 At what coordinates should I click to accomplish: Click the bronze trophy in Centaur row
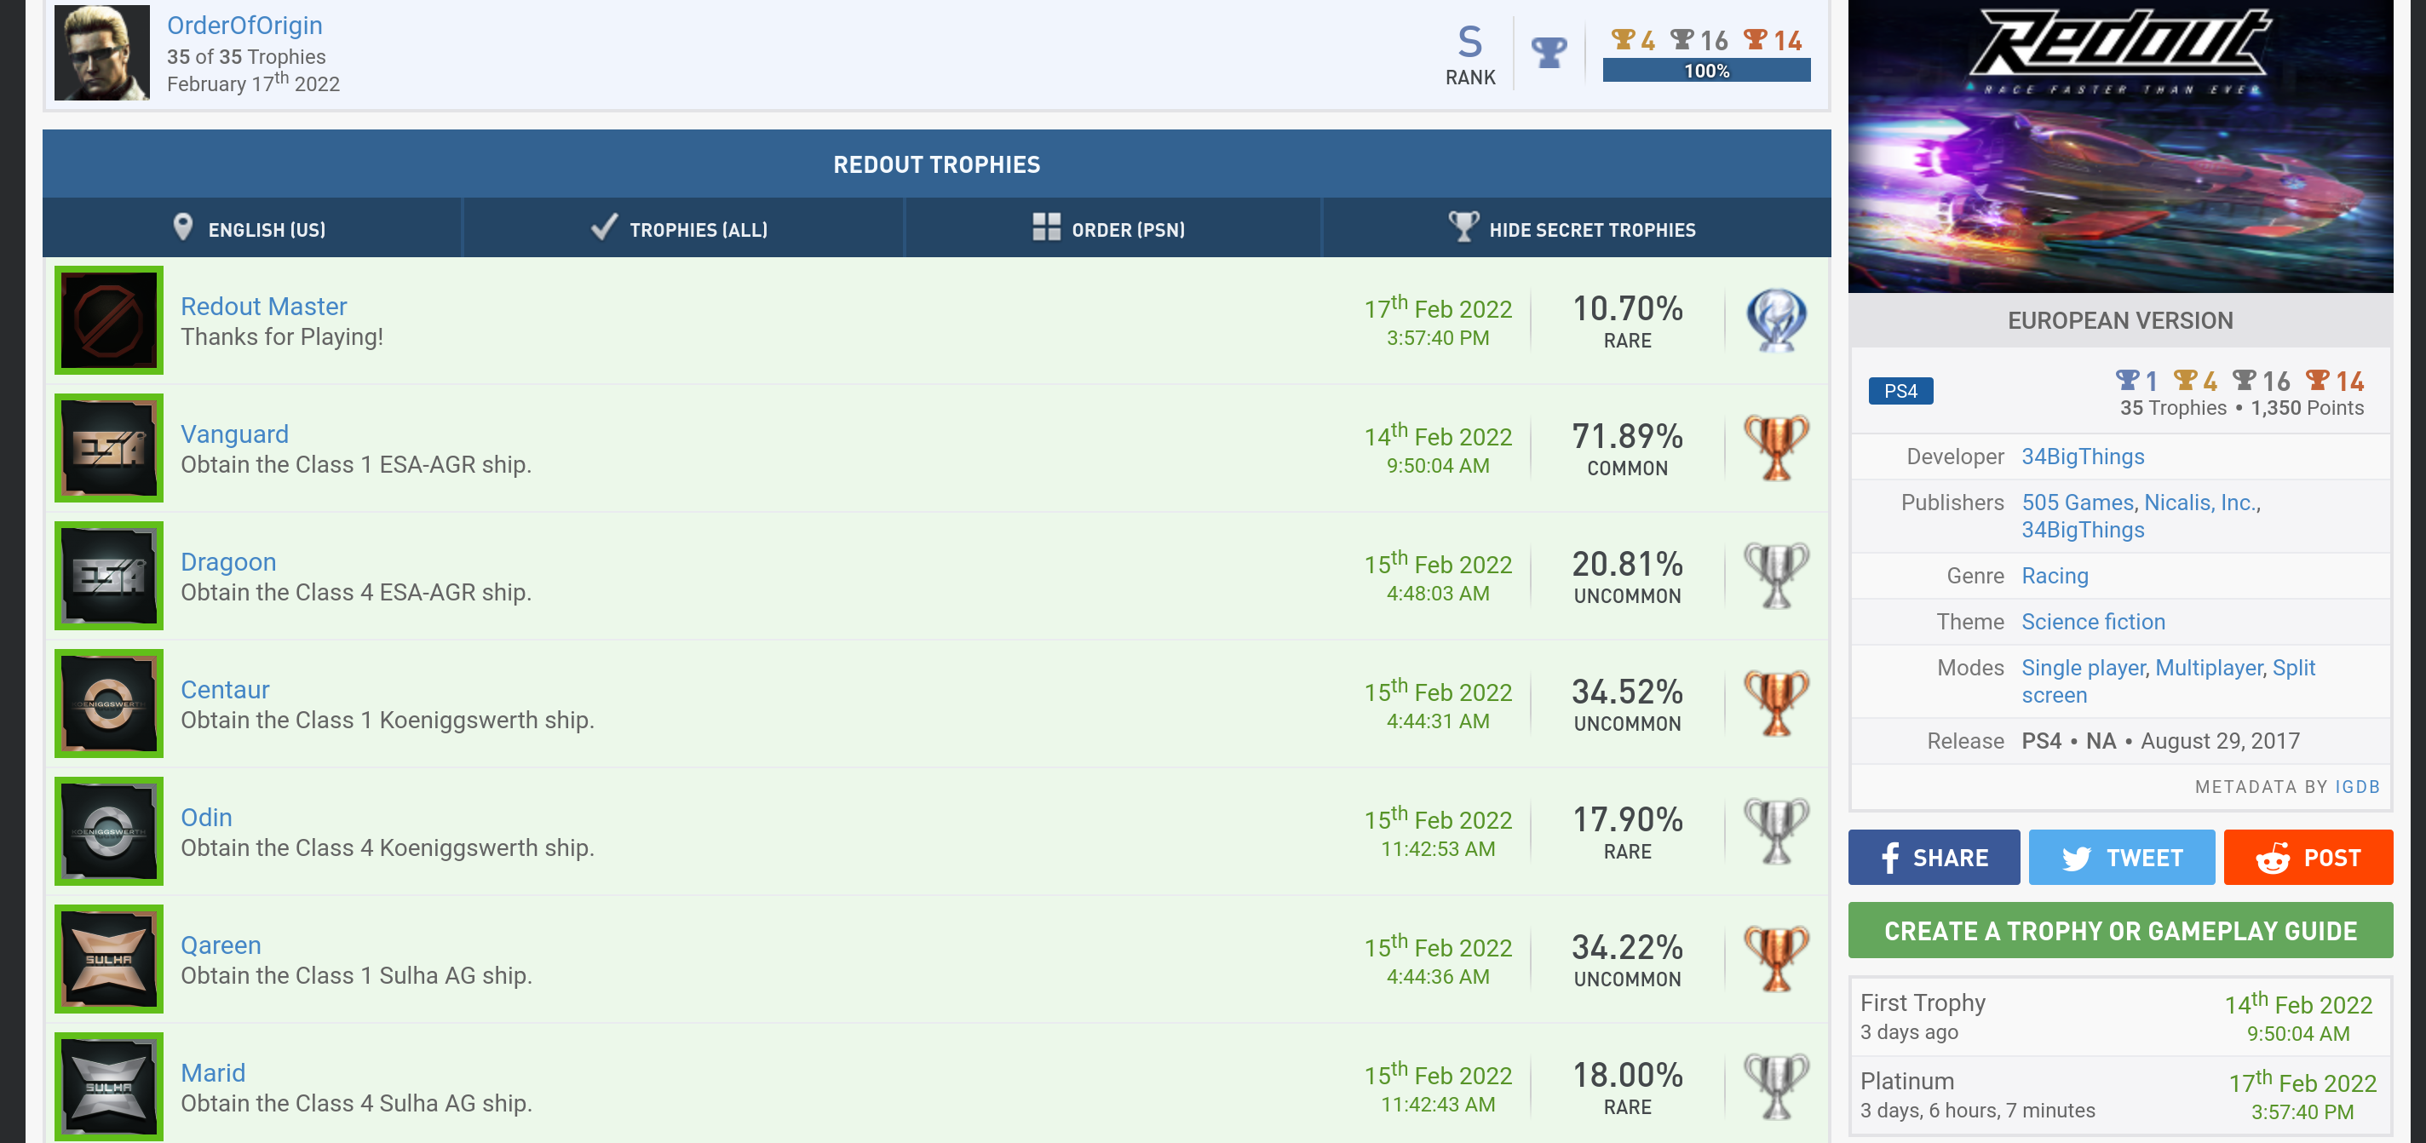1776,704
